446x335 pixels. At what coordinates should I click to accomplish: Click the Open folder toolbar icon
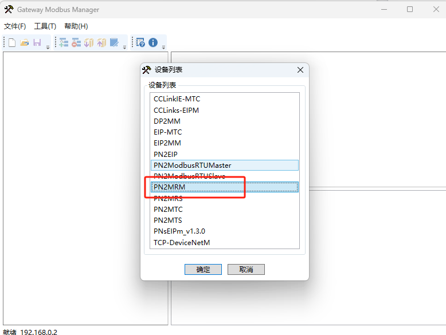[25, 42]
